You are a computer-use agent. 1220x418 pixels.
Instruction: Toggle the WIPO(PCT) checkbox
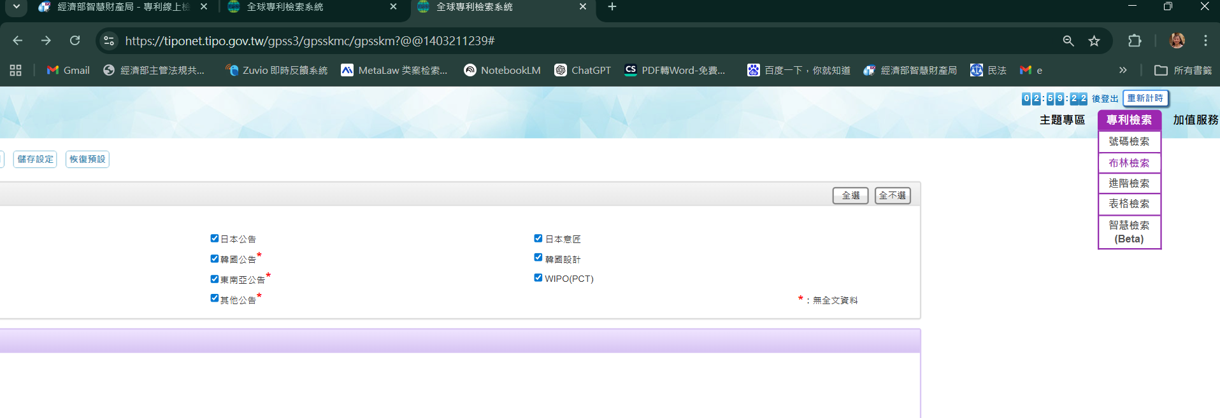(538, 277)
